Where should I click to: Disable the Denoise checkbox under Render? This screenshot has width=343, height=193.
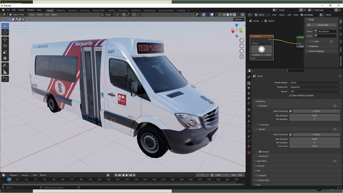click(x=260, y=151)
